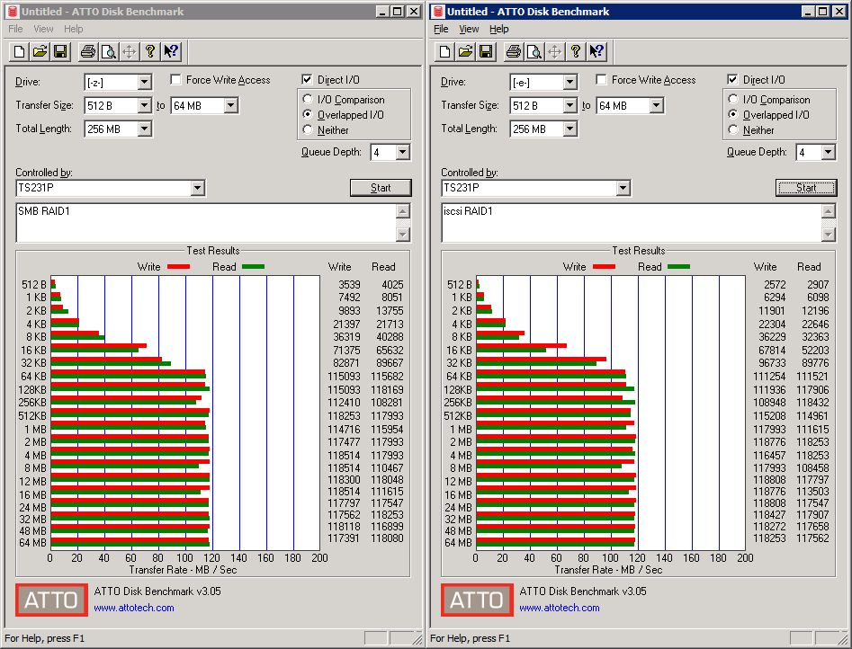852x649 pixels.
Task: Click About question-mark icon in right window
Action: (x=576, y=51)
